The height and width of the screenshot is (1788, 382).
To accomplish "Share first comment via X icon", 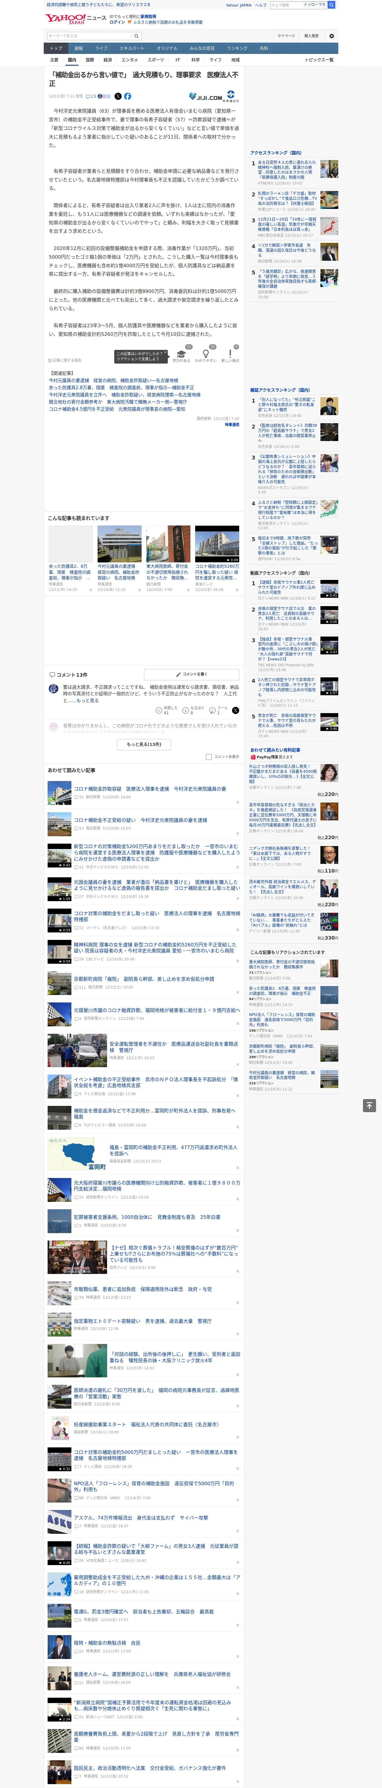I will (x=236, y=710).
